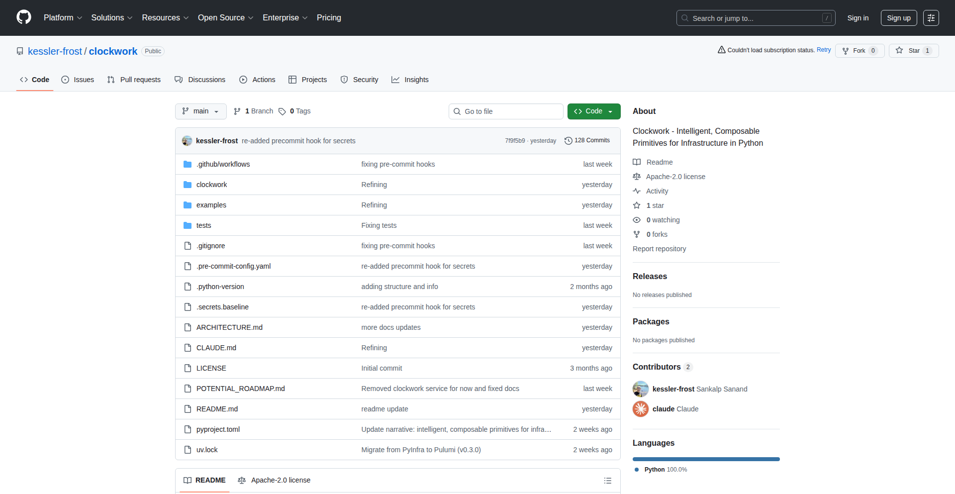
Task: Open the commit history clock icon
Action: click(x=568, y=141)
